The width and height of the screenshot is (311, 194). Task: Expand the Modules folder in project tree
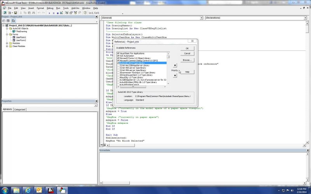7,43
